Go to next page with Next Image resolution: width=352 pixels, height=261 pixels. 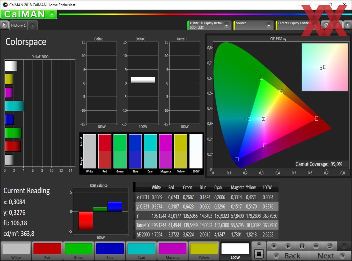(x=331, y=256)
